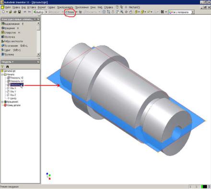Open the Формат menu
211x189 pixels.
[42, 7]
